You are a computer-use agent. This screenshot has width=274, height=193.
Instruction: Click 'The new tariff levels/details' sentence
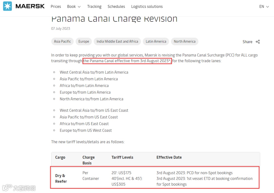[x=88, y=142]
